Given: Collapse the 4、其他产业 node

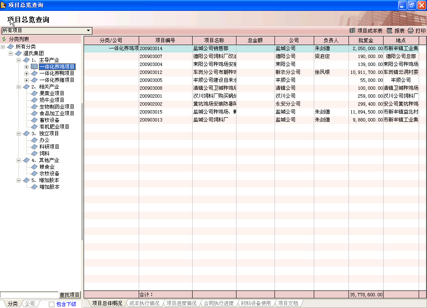Looking at the screenshot, I should pos(18,160).
